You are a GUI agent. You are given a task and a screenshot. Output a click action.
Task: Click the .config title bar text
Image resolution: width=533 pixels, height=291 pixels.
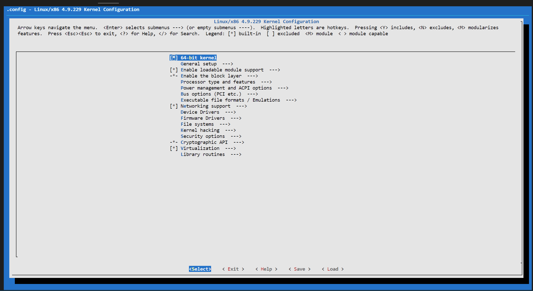click(73, 10)
